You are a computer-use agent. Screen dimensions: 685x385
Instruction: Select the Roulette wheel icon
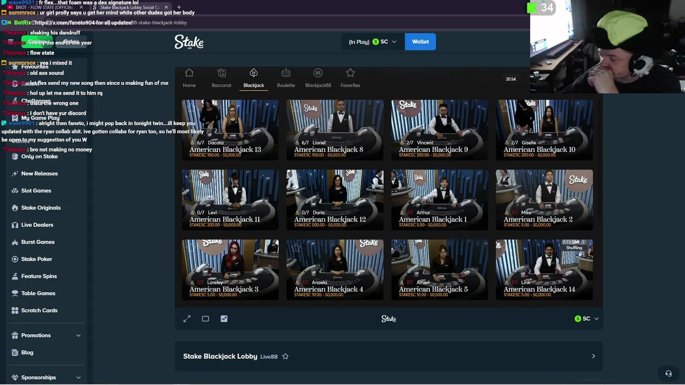(286, 73)
